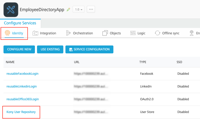Click the Offline sync circular arrows icon
This screenshot has height=119, width=200.
coord(157,33)
